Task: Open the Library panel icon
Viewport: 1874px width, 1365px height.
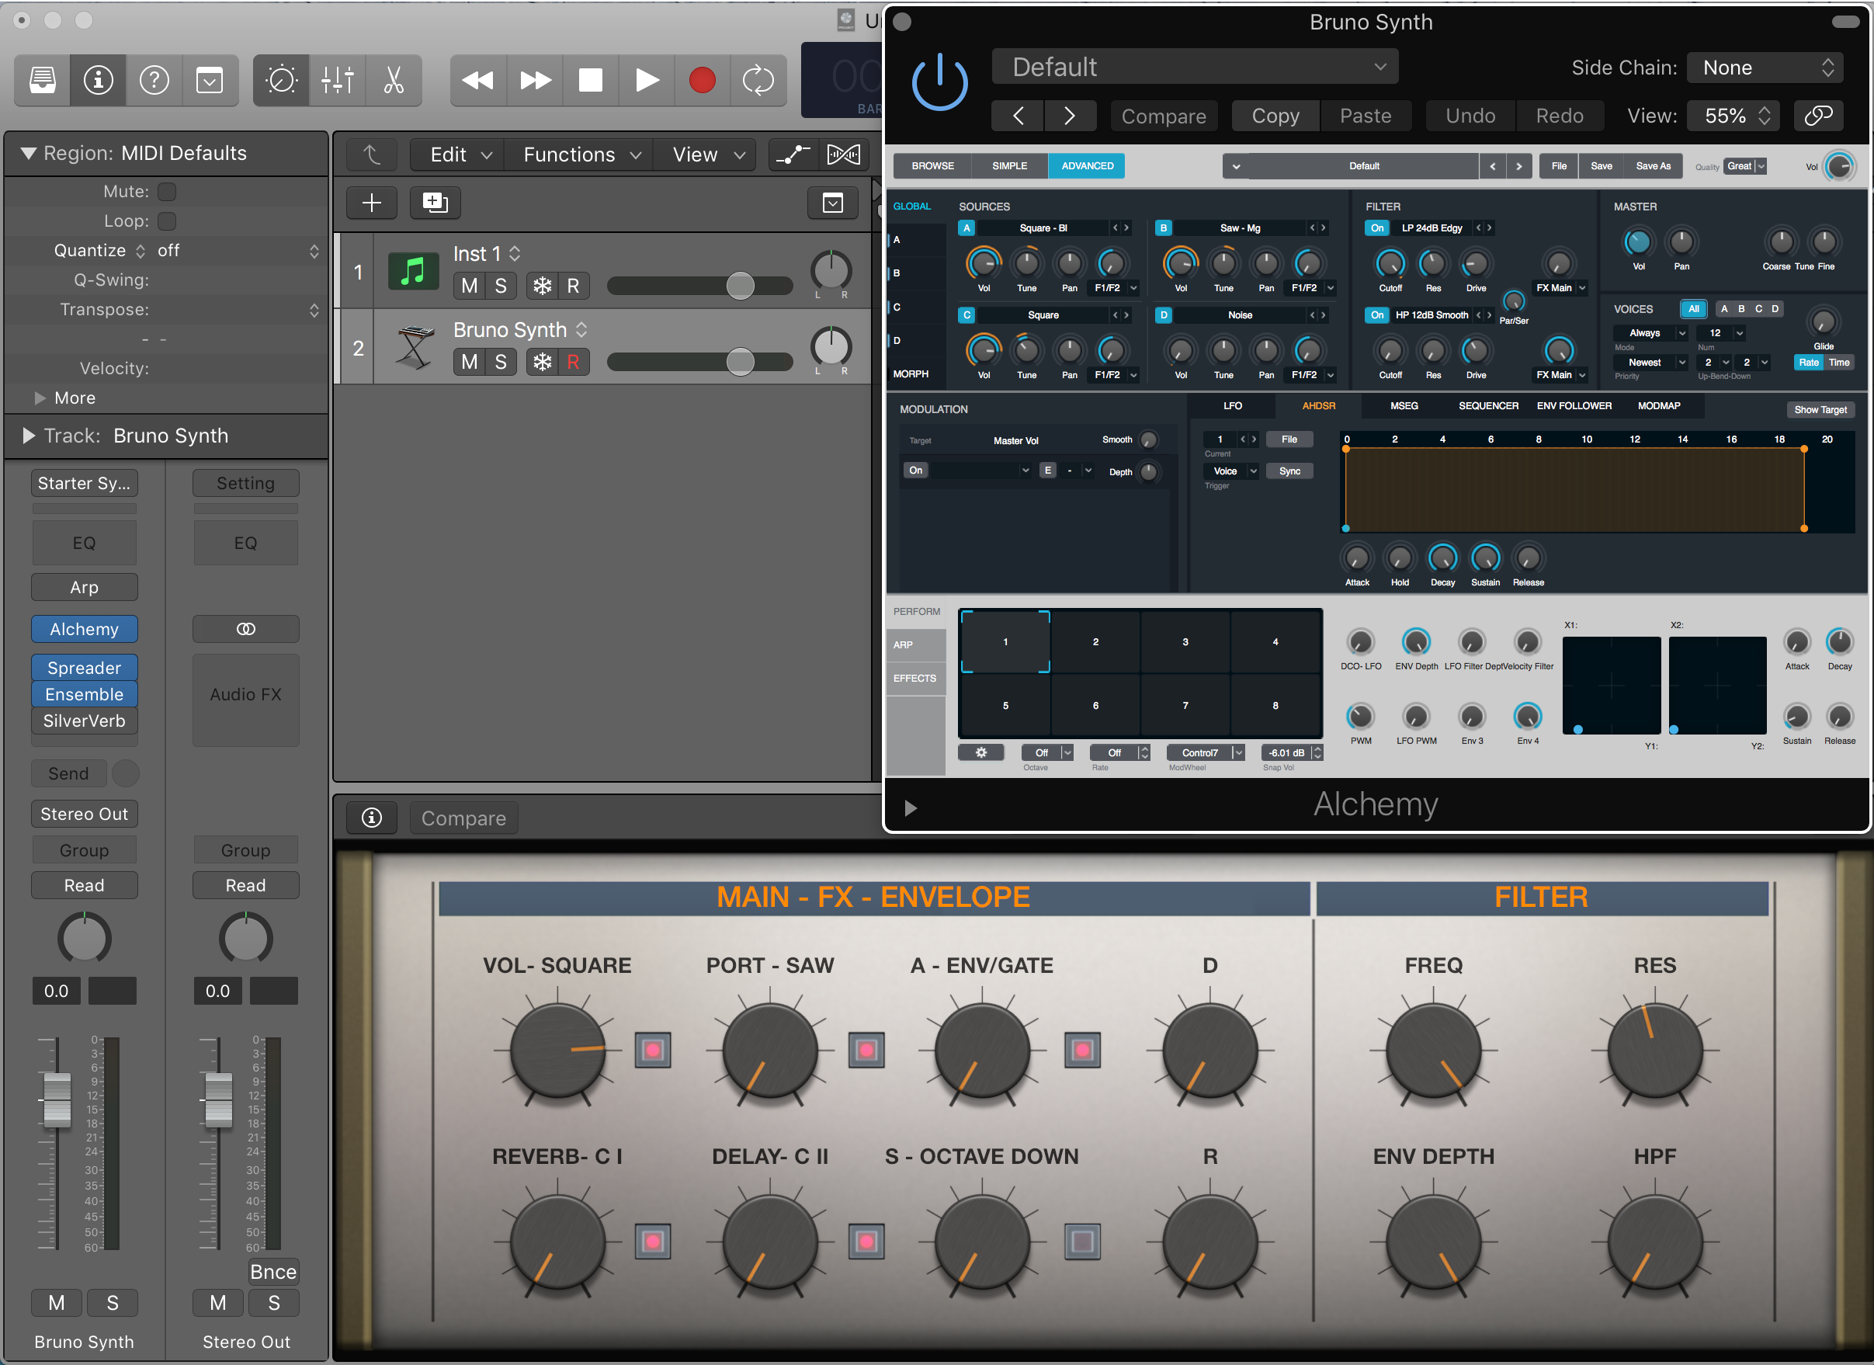Action: (42, 80)
